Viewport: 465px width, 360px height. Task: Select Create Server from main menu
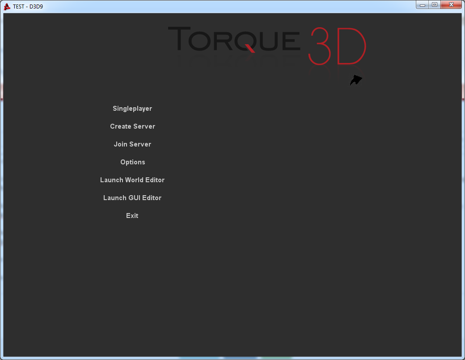point(132,126)
